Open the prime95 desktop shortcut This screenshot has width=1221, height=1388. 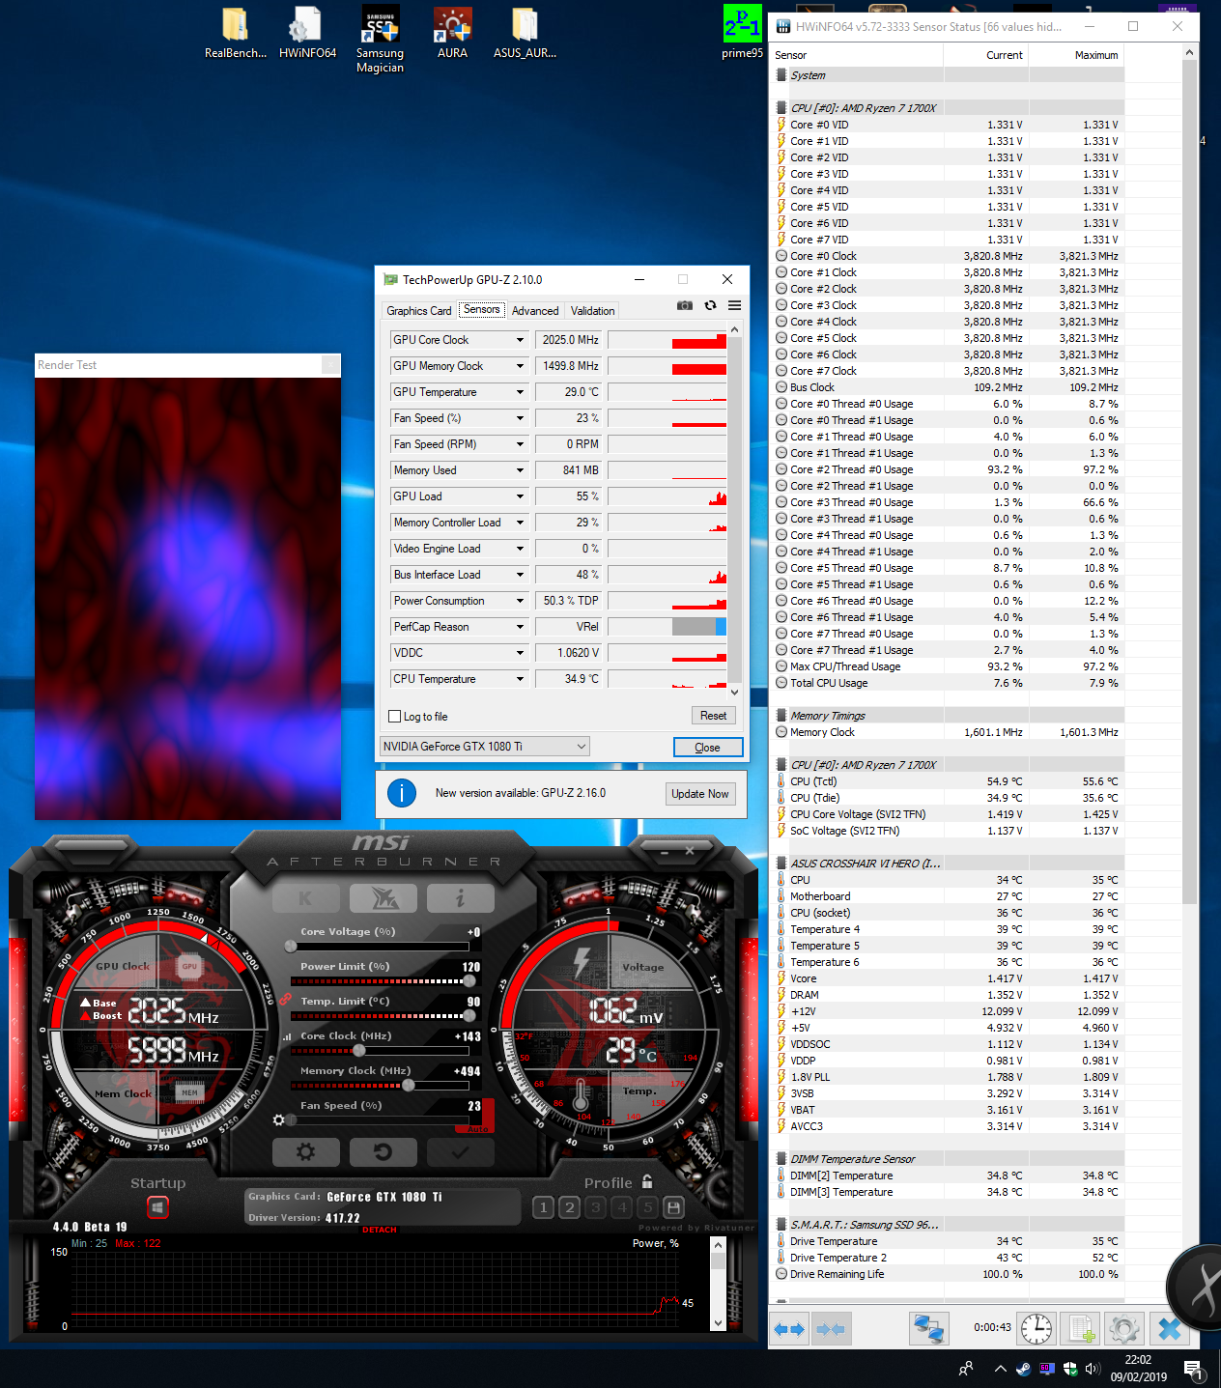(x=742, y=33)
